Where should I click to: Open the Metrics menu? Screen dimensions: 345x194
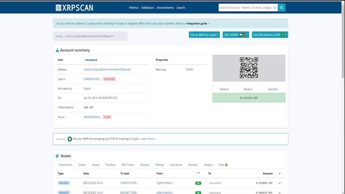coord(134,8)
